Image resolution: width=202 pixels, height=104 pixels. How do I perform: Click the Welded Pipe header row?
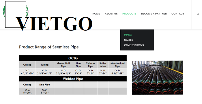pyautogui.click(x=73, y=79)
